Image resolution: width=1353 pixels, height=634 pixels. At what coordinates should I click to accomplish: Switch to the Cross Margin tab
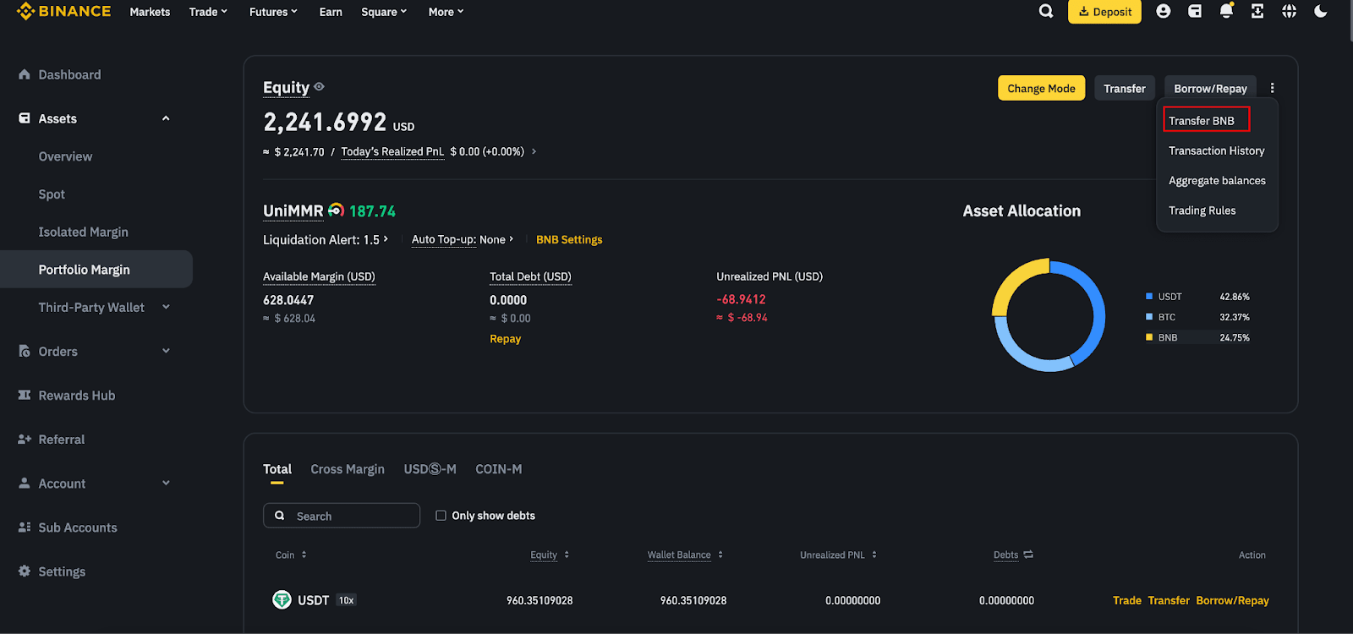tap(347, 469)
